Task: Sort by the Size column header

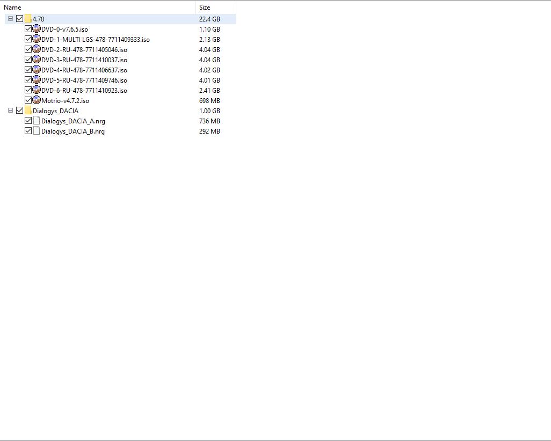Action: pos(216,7)
